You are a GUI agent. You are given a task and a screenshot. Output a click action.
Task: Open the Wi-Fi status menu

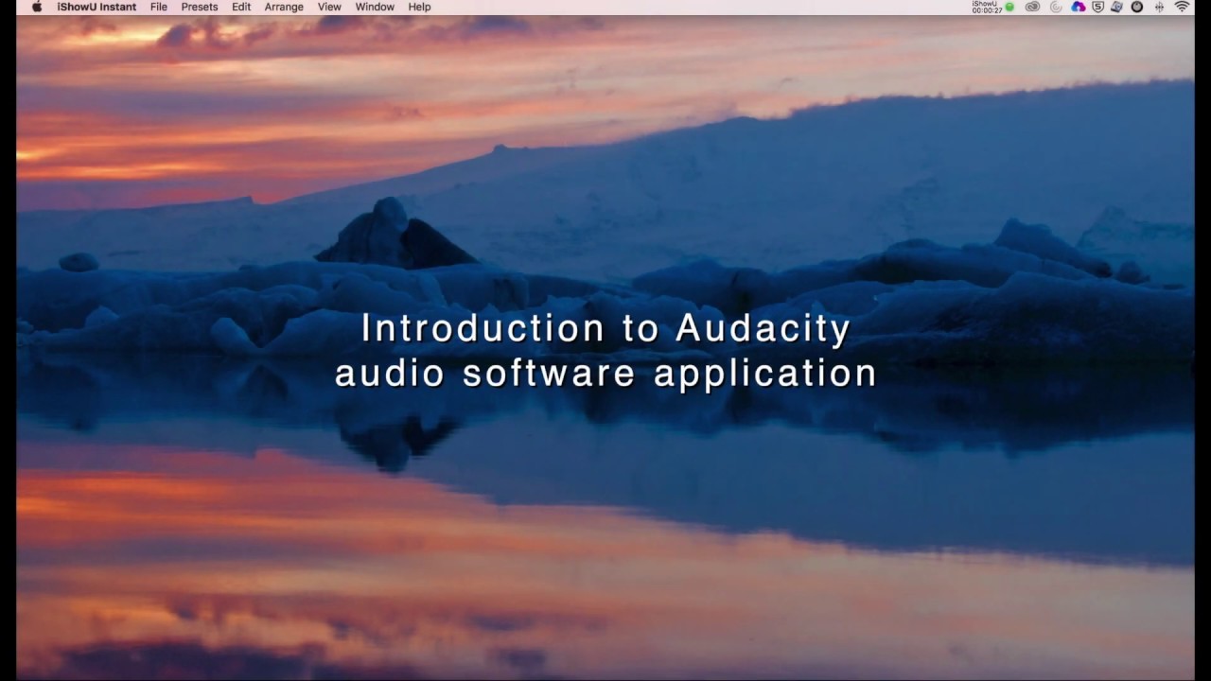point(1182,7)
